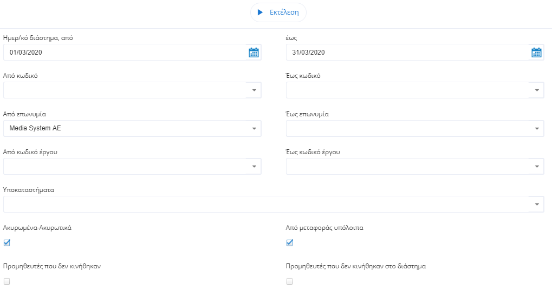Expand the Υποκαταστήματα dropdown arrow
Screen dimensions: 552x297
(x=536, y=204)
